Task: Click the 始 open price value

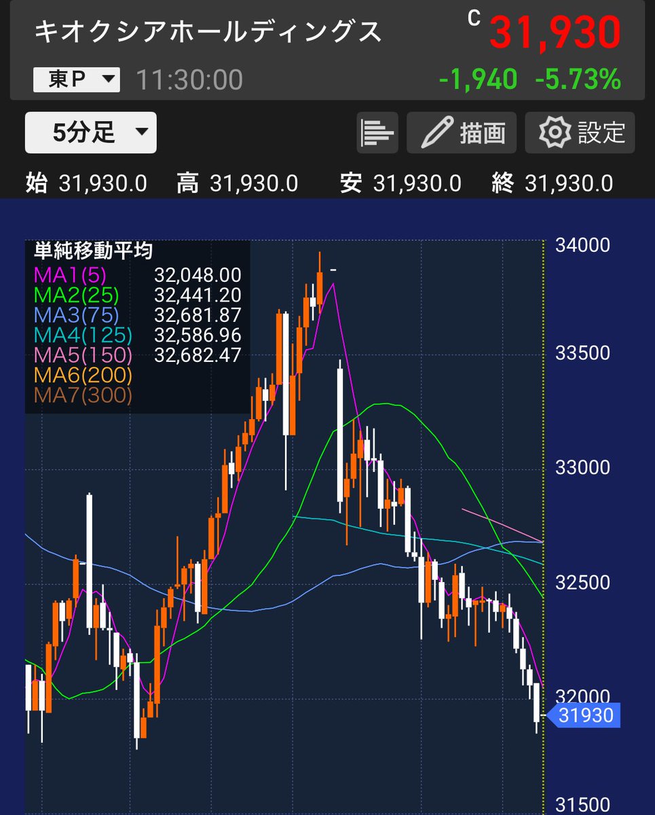Action: tap(102, 183)
